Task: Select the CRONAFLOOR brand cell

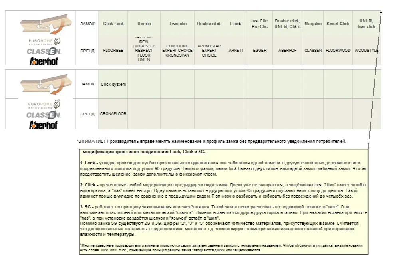Action: pos(113,114)
